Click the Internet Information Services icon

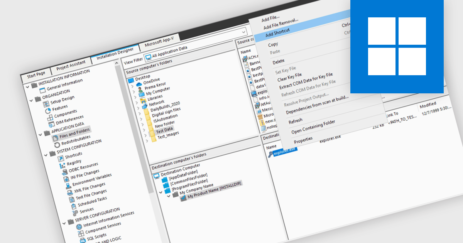79,227
